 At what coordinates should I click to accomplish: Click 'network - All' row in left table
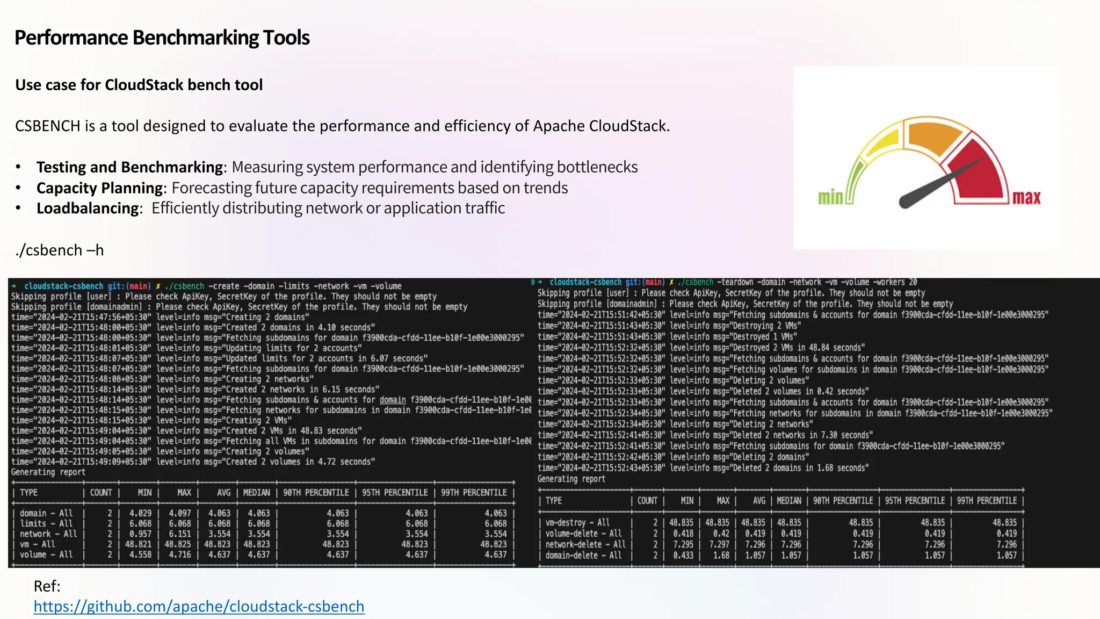pos(263,534)
